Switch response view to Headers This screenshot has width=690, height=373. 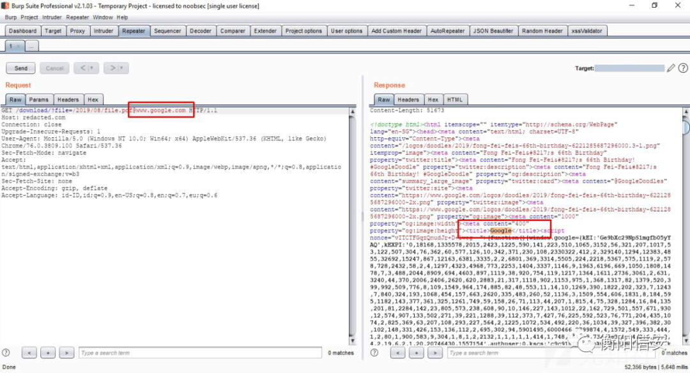(408, 100)
